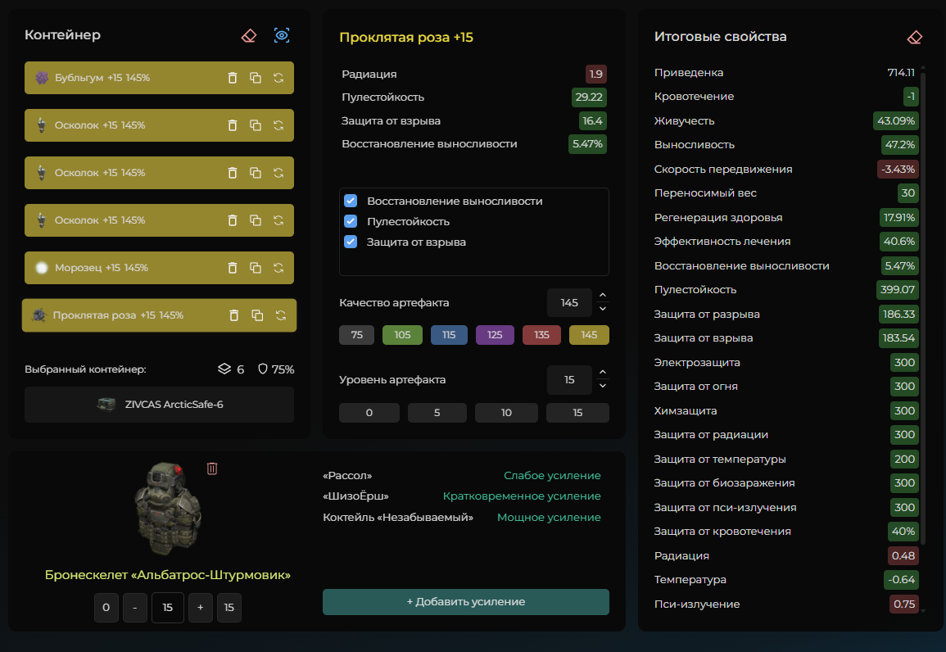Viewport: 946px width, 652px height.
Task: Set artifact level preset to 15
Action: 577,413
